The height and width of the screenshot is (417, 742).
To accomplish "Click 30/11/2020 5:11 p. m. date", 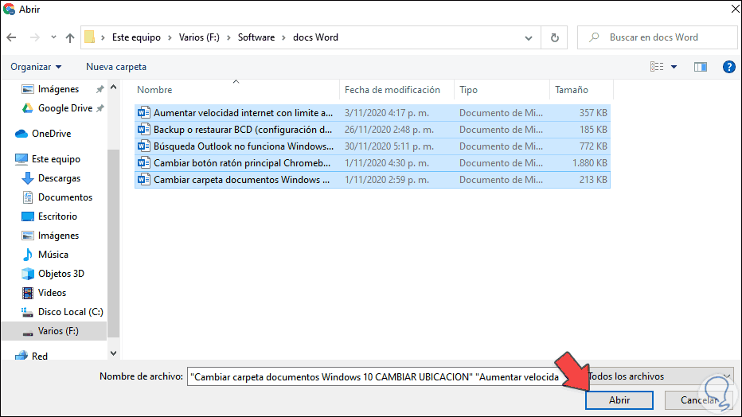I will [x=389, y=146].
